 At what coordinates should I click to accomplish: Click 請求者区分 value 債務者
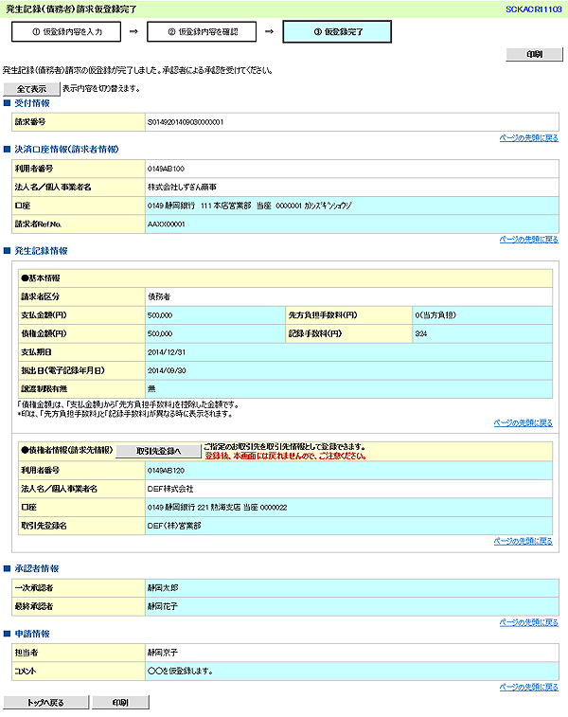[x=158, y=296]
